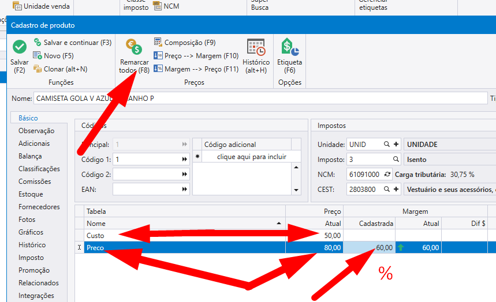Sort the table by the Nome column
The width and height of the screenshot is (496, 302).
tap(184, 223)
